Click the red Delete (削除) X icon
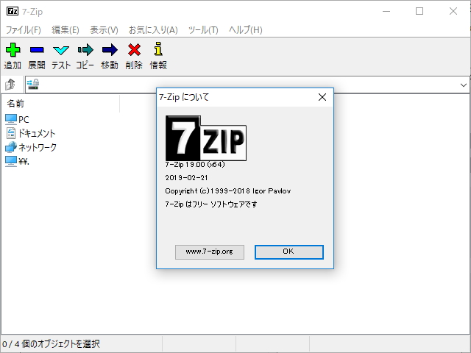471x353 pixels. pos(134,49)
